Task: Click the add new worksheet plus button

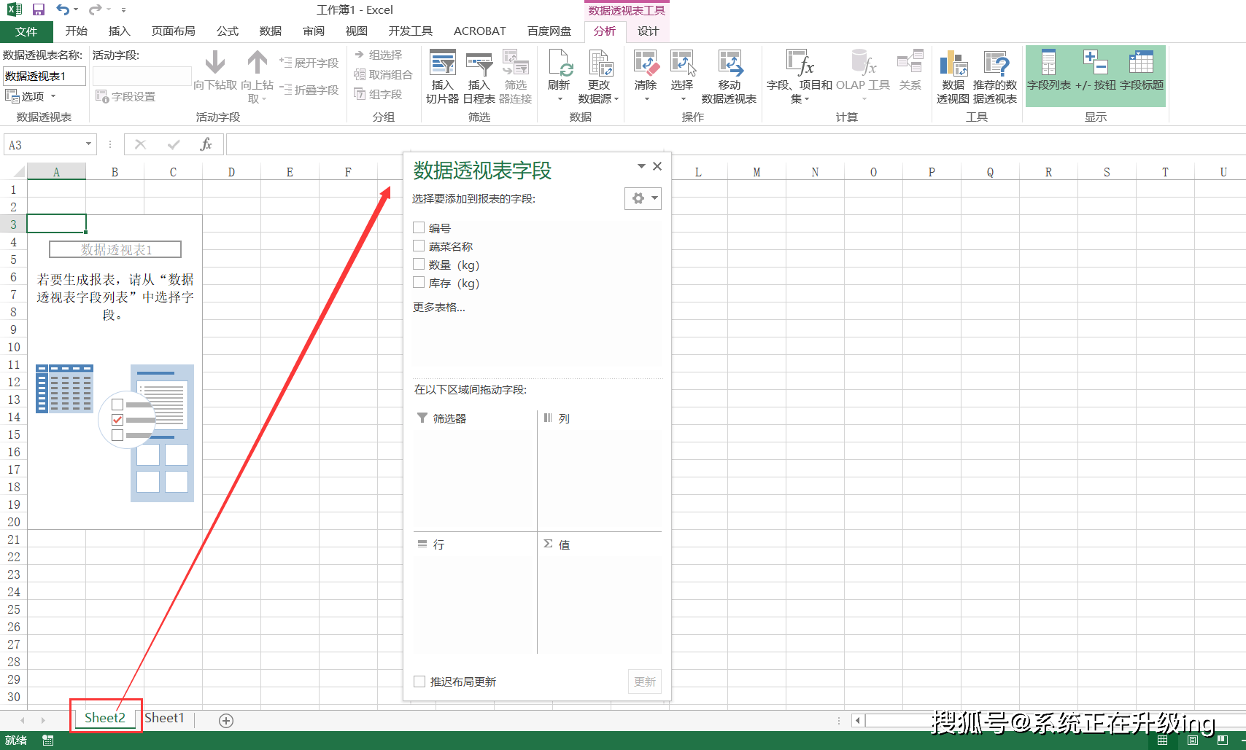Action: [x=226, y=720]
